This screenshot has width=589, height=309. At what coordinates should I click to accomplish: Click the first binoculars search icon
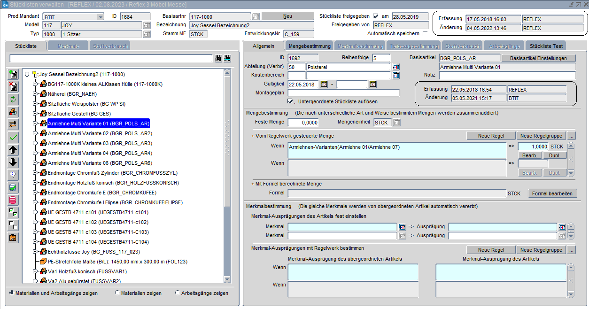pyautogui.click(x=218, y=59)
